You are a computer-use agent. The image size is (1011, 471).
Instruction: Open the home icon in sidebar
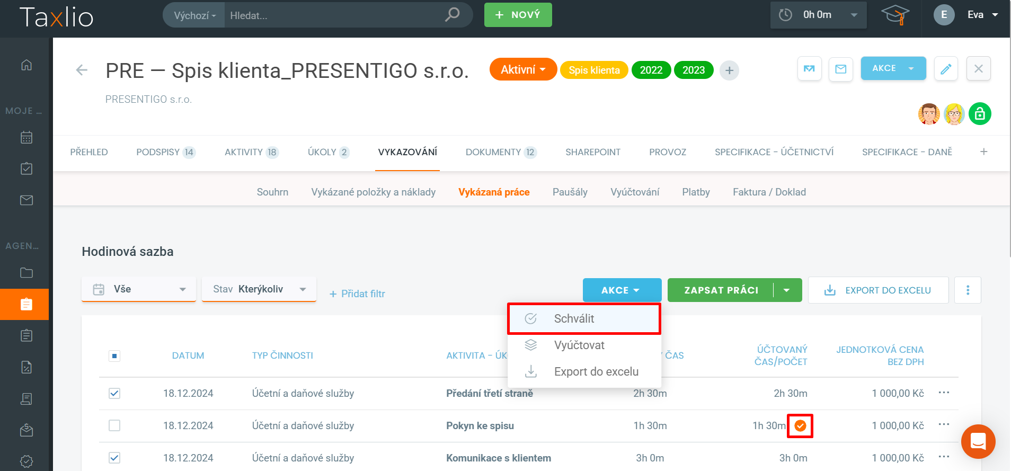pos(26,65)
